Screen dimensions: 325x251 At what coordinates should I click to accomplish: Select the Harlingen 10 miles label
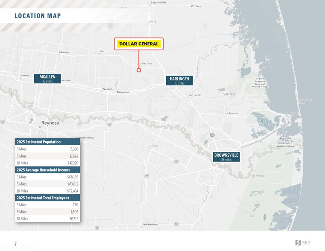click(179, 81)
